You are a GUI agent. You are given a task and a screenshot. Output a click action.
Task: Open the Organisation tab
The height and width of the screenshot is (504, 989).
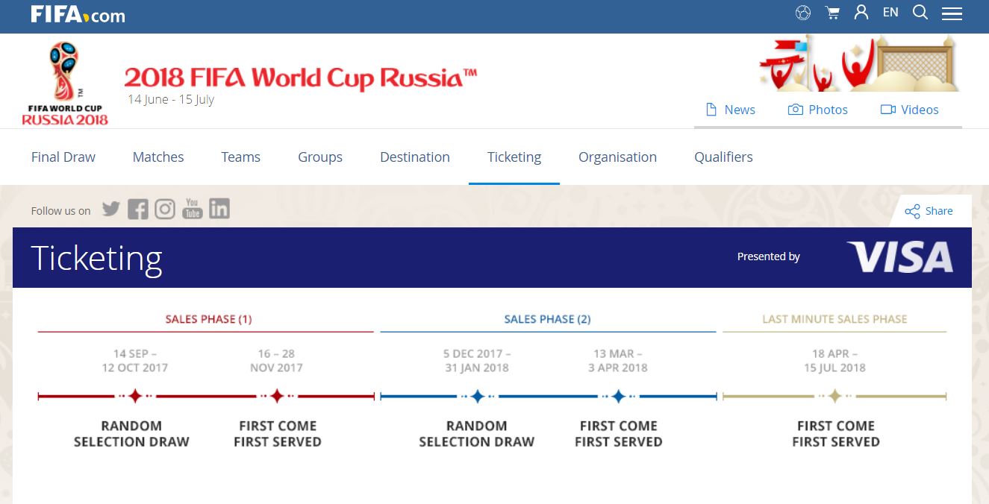[x=617, y=157]
